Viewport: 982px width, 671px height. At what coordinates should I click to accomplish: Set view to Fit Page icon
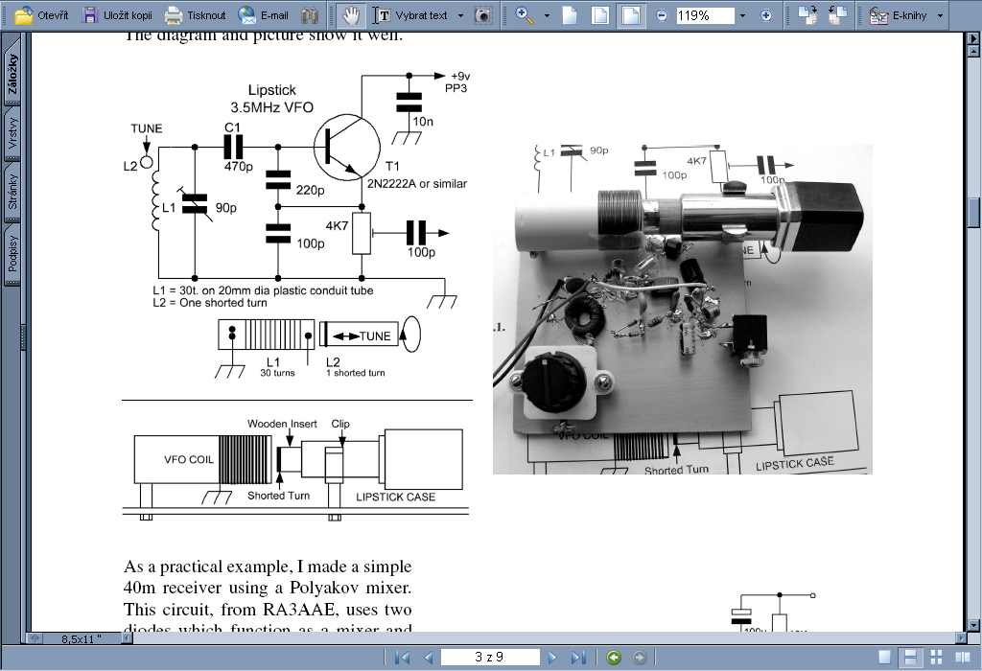coord(600,15)
